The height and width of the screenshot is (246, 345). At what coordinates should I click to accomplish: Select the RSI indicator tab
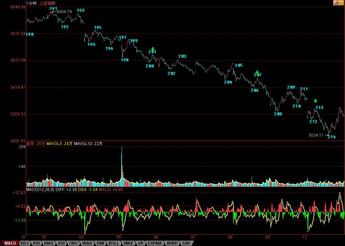click(x=36, y=243)
